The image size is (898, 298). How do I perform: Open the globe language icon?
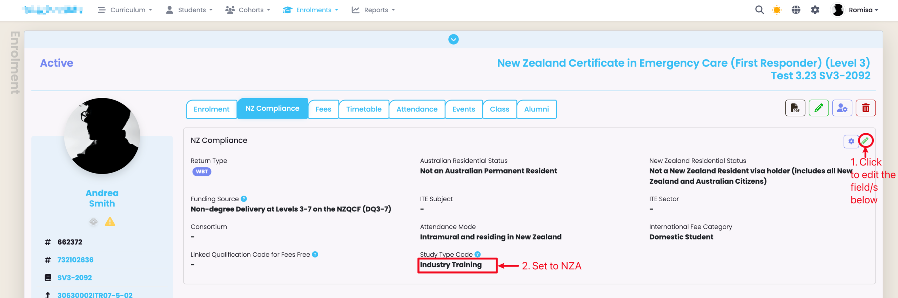pos(796,10)
